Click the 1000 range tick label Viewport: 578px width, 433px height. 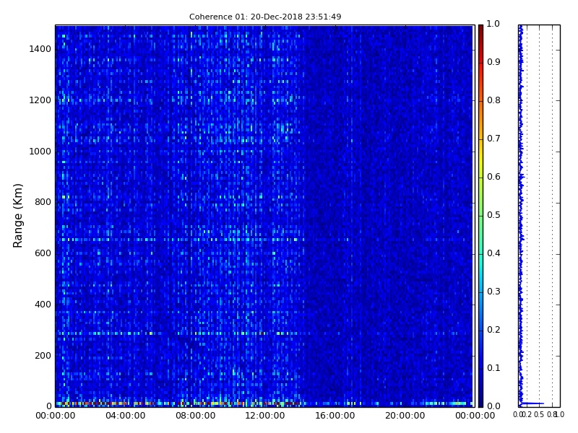[40, 152]
